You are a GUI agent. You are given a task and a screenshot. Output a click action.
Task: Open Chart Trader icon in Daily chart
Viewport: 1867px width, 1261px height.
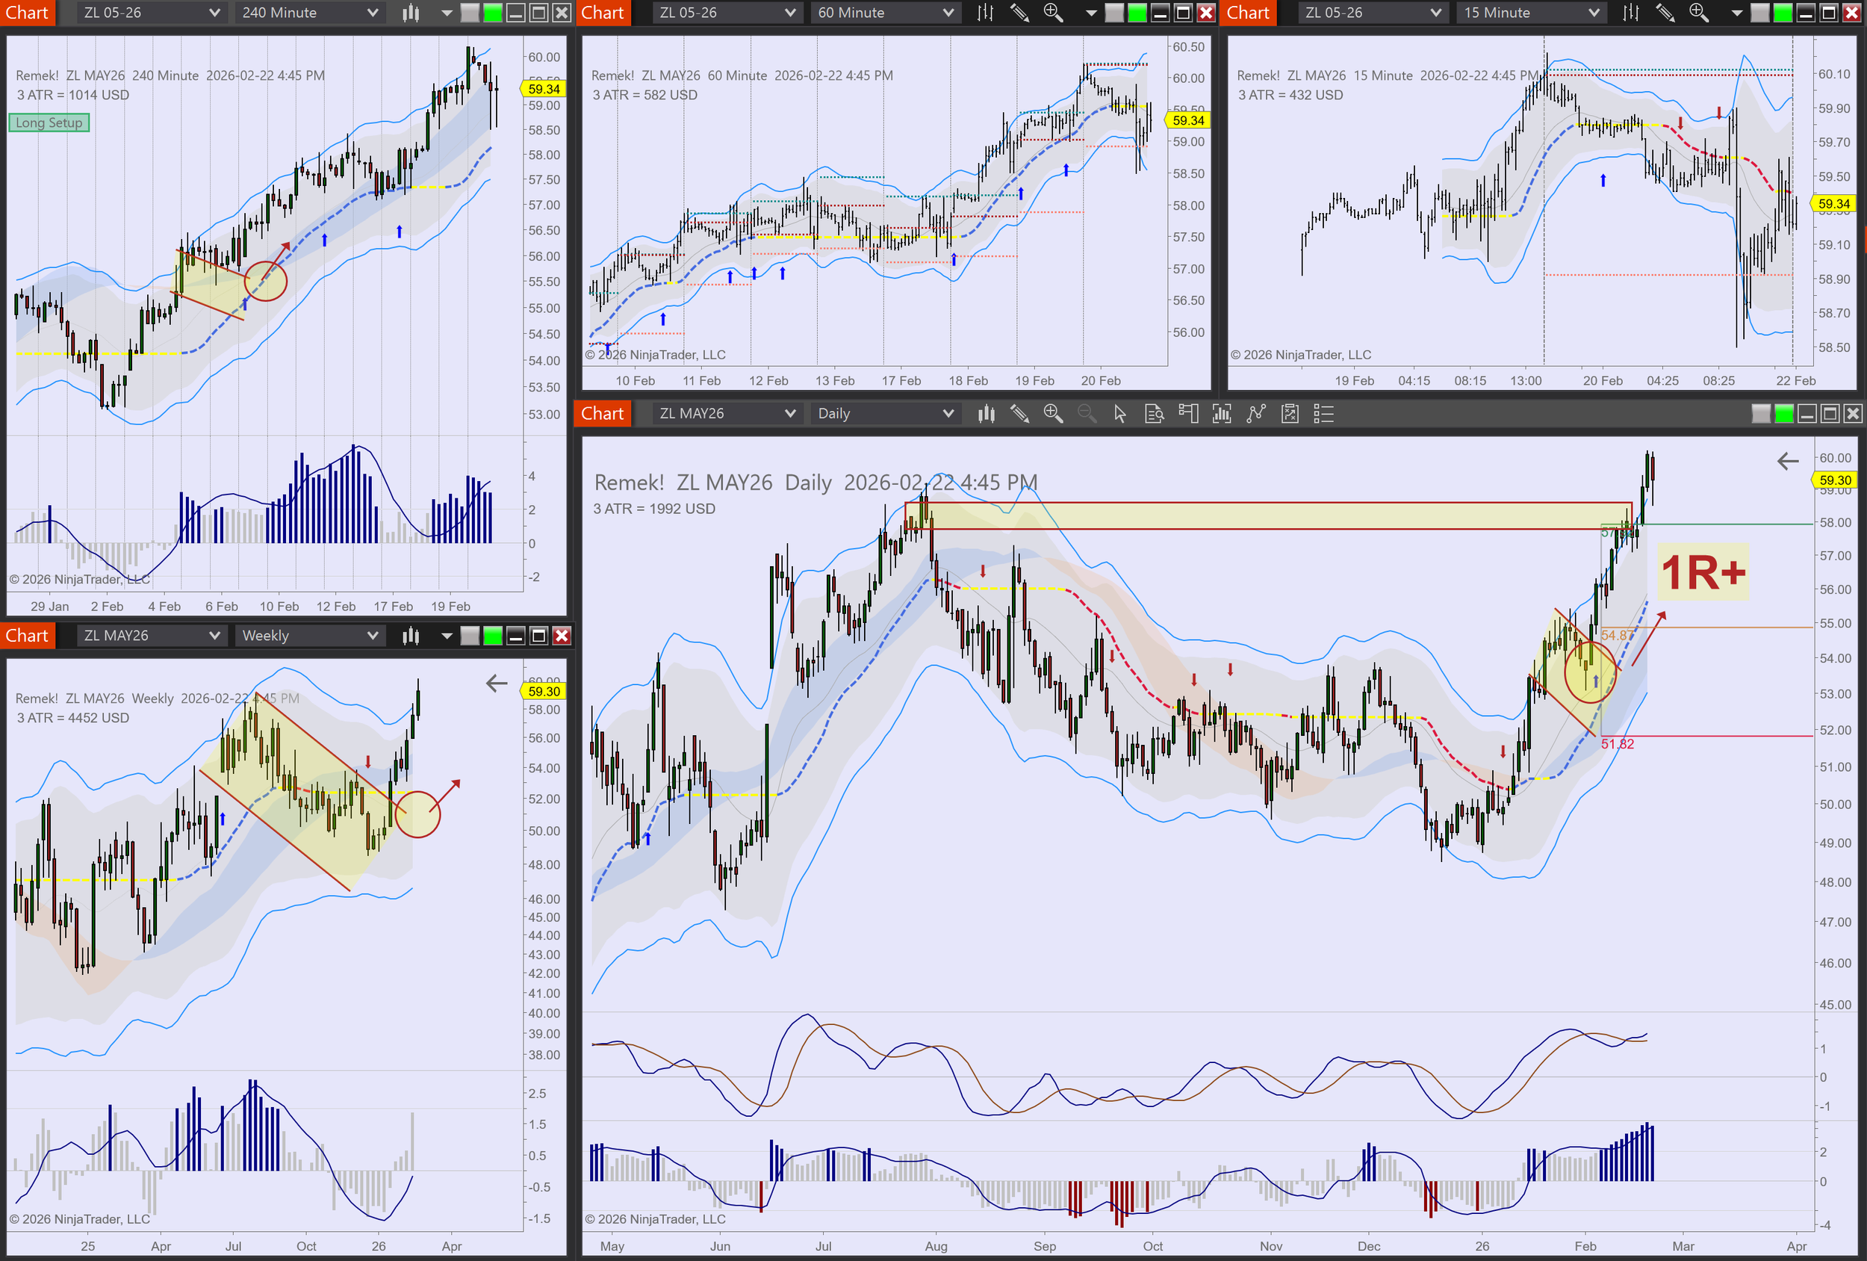tap(1188, 414)
